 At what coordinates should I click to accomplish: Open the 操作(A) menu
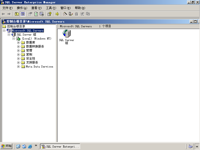22,8
